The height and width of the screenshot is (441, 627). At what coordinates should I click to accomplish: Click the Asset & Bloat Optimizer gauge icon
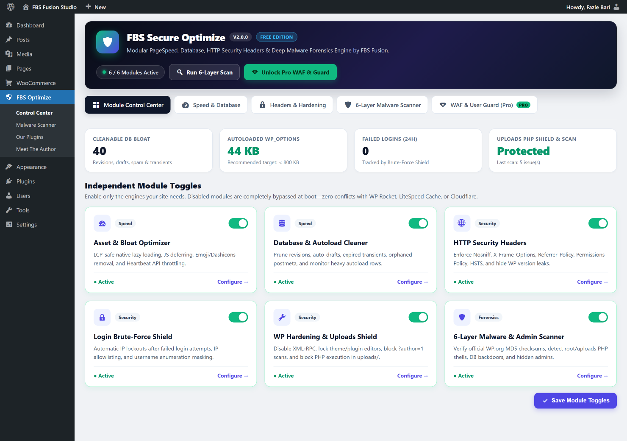tap(102, 223)
